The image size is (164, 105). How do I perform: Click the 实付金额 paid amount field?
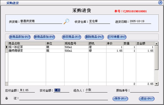click(61, 90)
